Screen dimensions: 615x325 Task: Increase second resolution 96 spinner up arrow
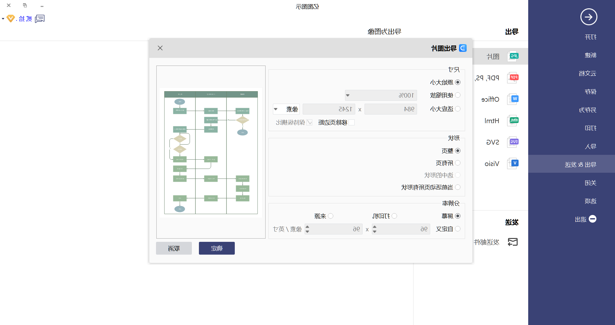tap(307, 227)
